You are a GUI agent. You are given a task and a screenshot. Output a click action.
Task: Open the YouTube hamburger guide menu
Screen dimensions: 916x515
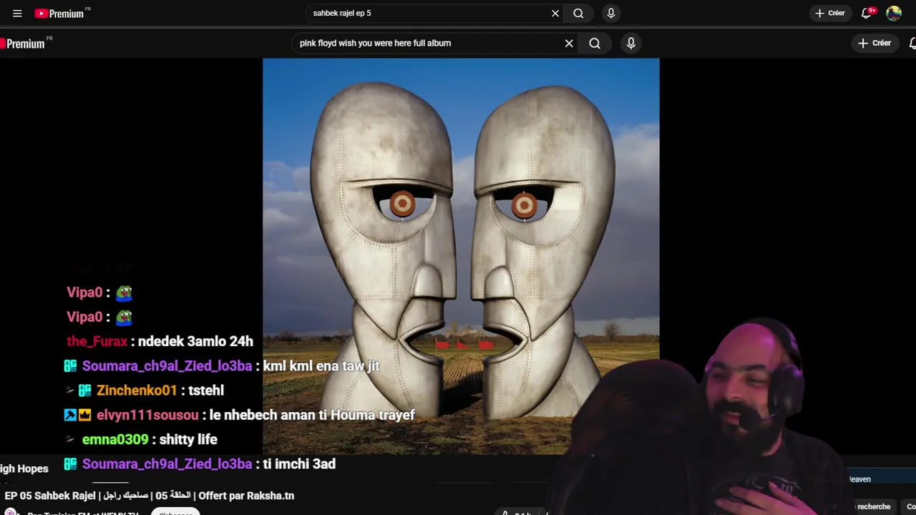pos(17,13)
